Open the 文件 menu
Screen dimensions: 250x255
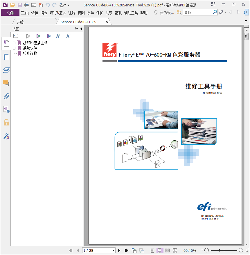click(x=10, y=13)
